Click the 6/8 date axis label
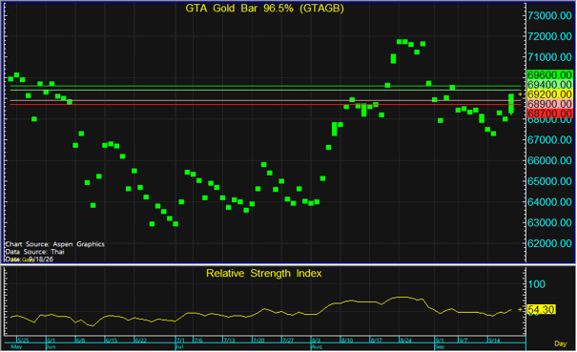This screenshot has height=352, width=577. click(80, 341)
